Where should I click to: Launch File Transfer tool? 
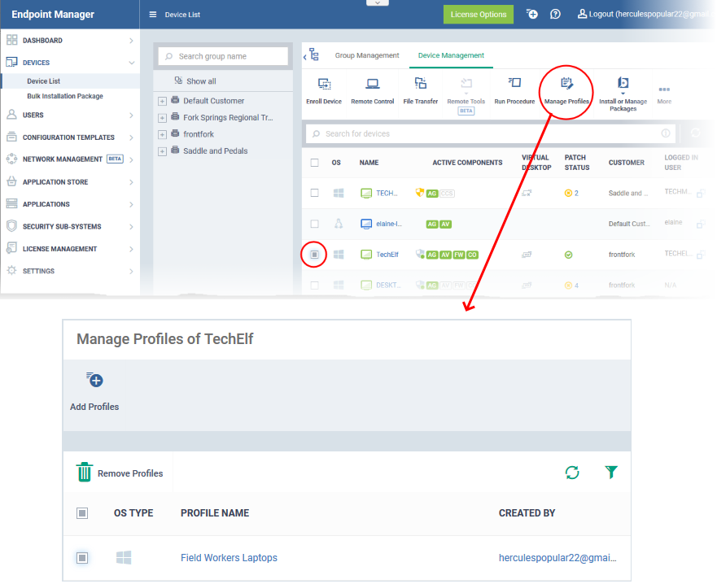420,92
